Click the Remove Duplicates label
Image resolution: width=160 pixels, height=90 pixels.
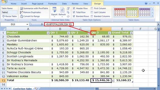(x=32, y=12)
